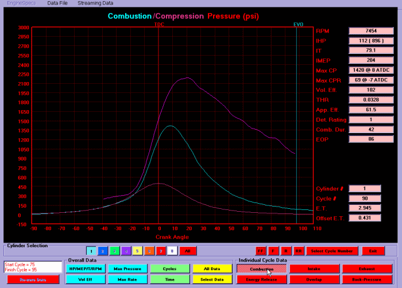
Task: Open the Vol Eff overall data
Action: (84, 279)
